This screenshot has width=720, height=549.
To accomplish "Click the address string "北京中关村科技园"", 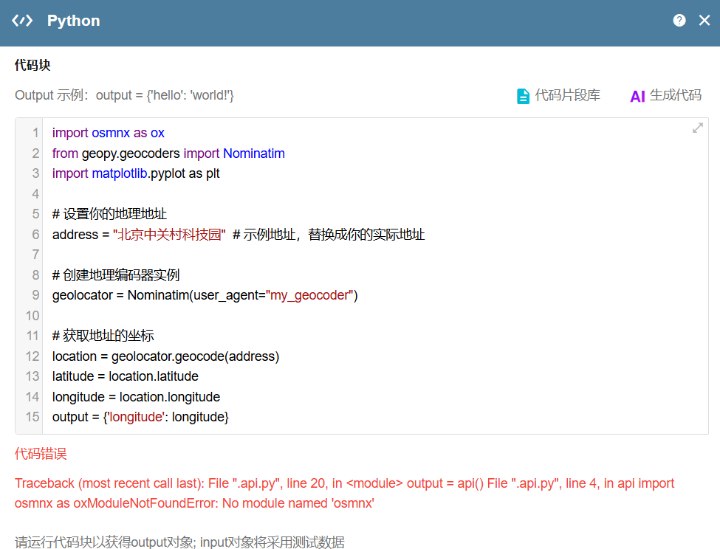I will (x=169, y=235).
